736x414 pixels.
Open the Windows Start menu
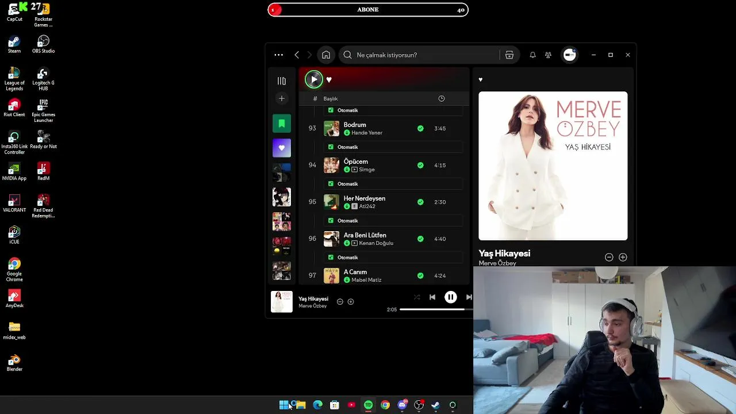pyautogui.click(x=284, y=405)
